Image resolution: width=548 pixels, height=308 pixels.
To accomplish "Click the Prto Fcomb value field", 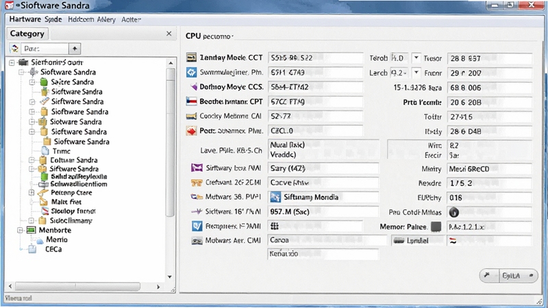I will tap(490, 102).
